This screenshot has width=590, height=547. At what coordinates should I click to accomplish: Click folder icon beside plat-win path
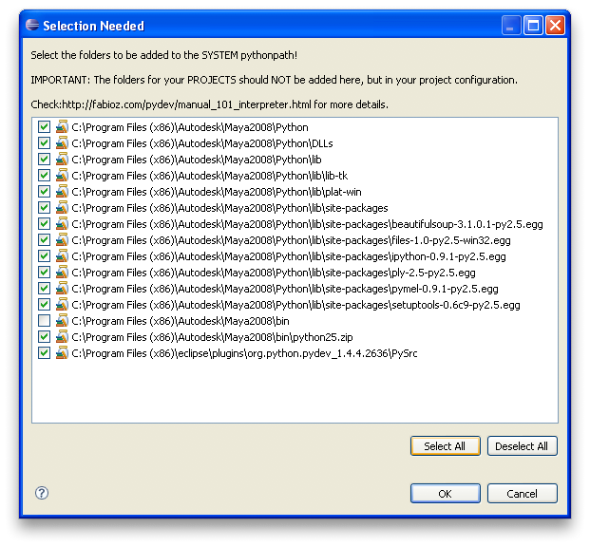coord(62,192)
